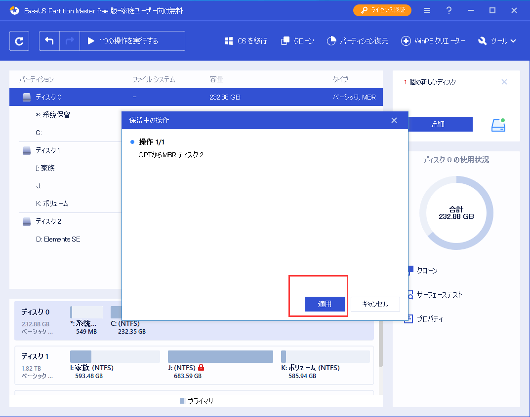Screen dimensions: 530x417
Task: Dismiss the new disk notification panel
Action: [504, 82]
